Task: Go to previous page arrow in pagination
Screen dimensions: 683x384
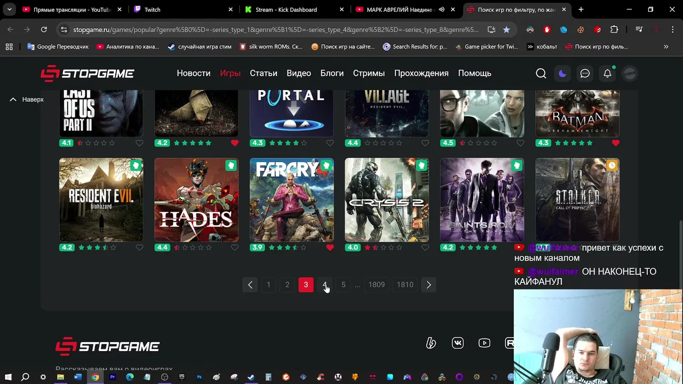Action: point(250,285)
